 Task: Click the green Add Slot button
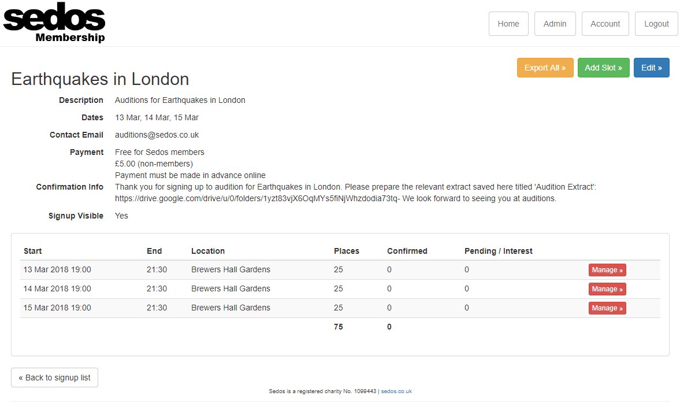(603, 68)
